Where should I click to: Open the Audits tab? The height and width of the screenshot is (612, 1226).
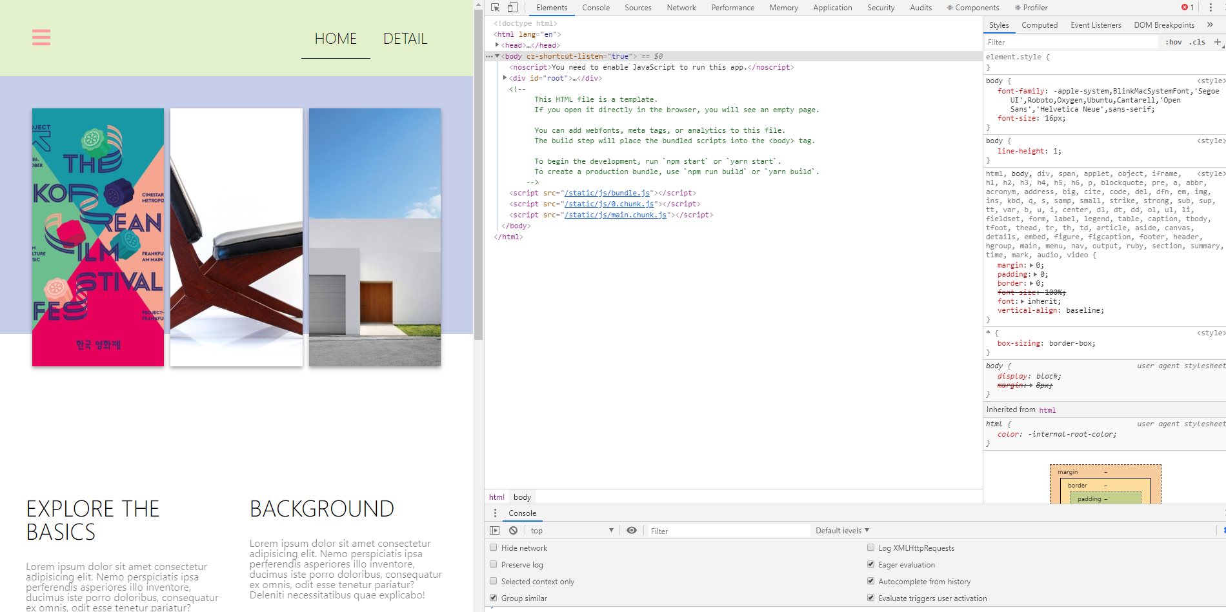[x=921, y=8]
